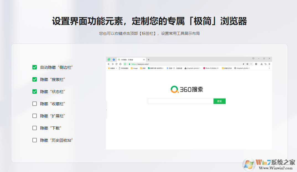Click inside the 360 search input box

[x=180, y=101]
